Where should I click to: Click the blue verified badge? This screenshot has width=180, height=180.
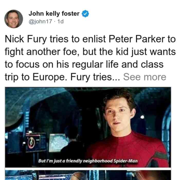(x=85, y=14)
